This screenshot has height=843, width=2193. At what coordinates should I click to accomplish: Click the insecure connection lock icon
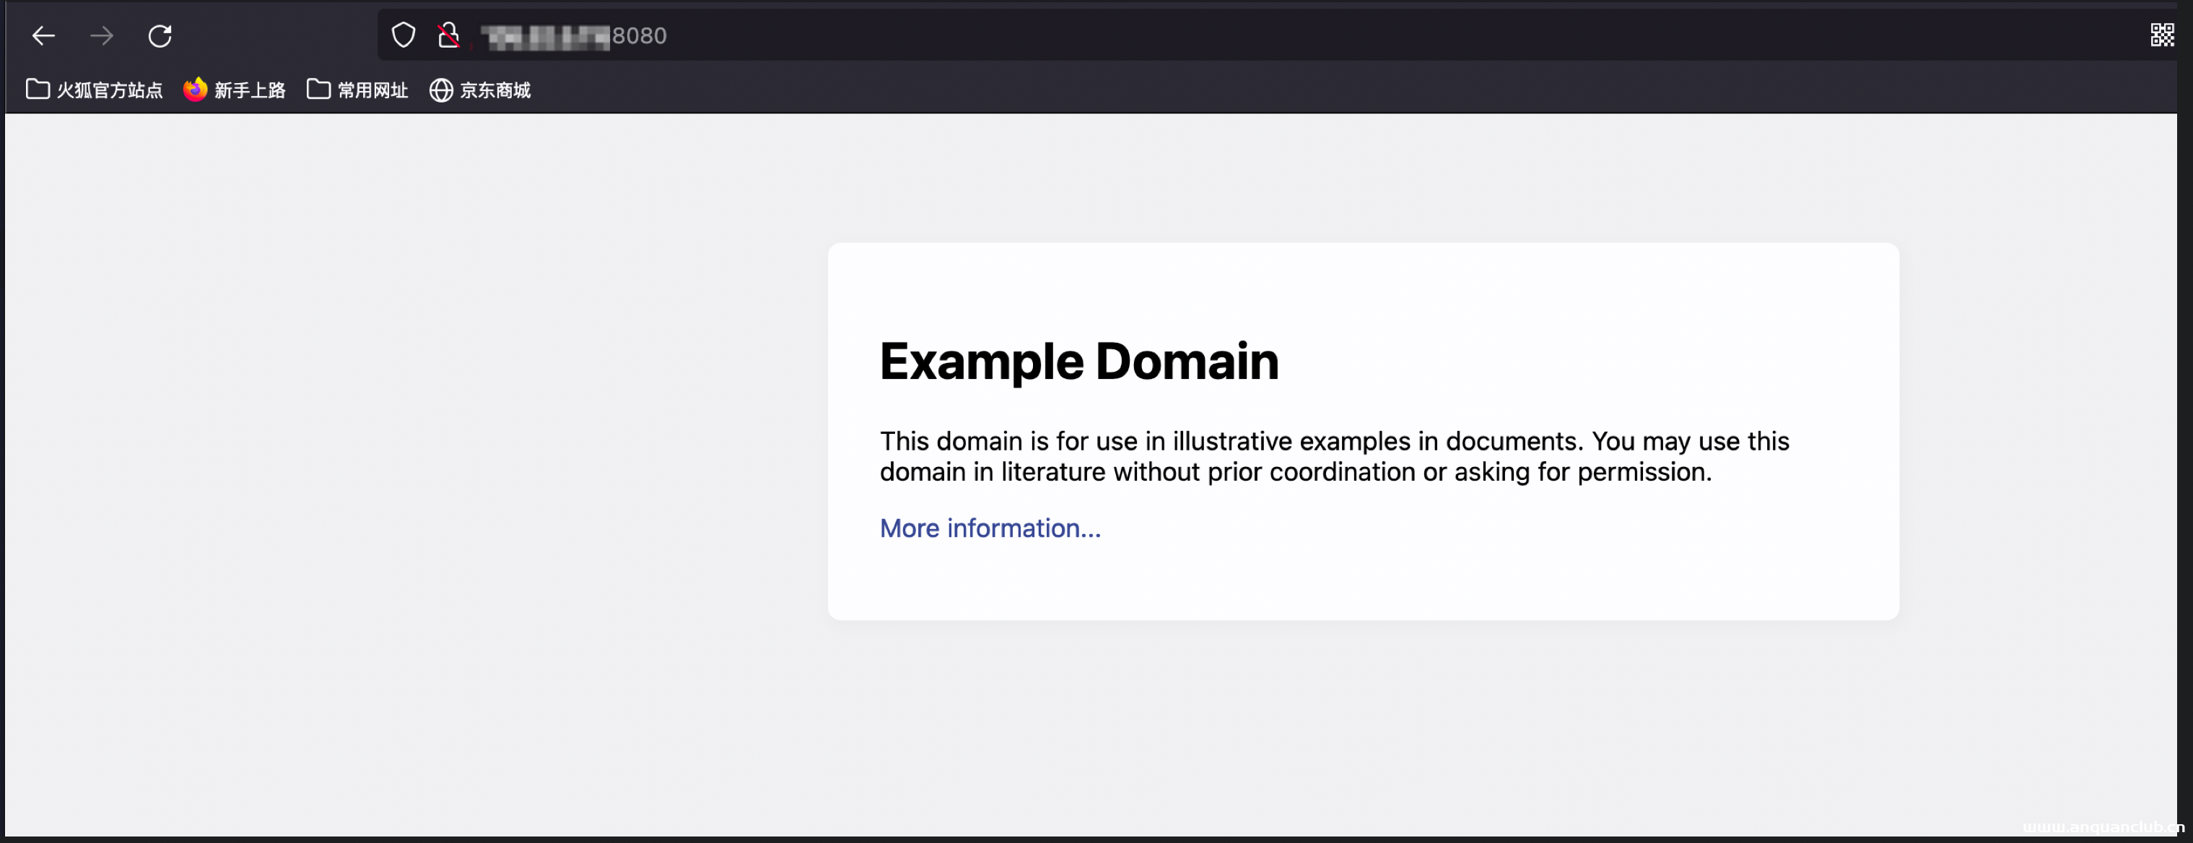(448, 36)
